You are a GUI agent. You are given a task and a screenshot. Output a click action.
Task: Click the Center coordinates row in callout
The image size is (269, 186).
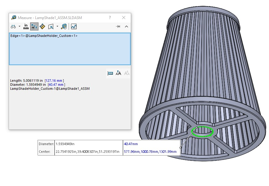(109, 152)
